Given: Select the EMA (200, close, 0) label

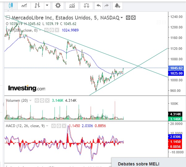Looking at the screenshot, I should click(x=22, y=30).
